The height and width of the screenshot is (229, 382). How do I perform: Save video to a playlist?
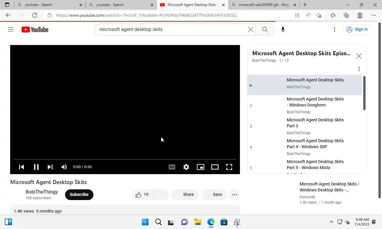click(214, 195)
